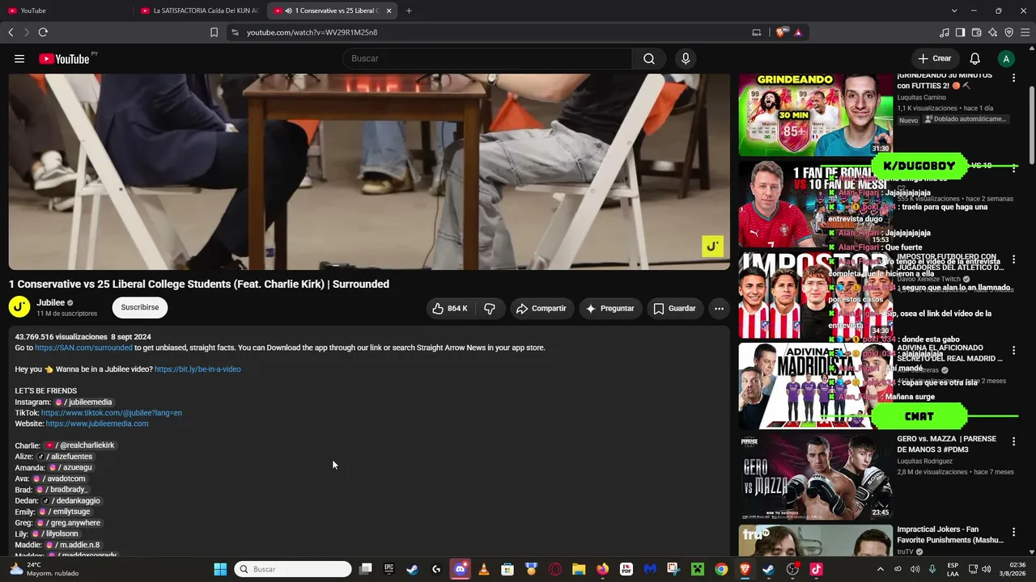Open the Brave playlist music icon
This screenshot has width=1036, height=582.
[945, 32]
